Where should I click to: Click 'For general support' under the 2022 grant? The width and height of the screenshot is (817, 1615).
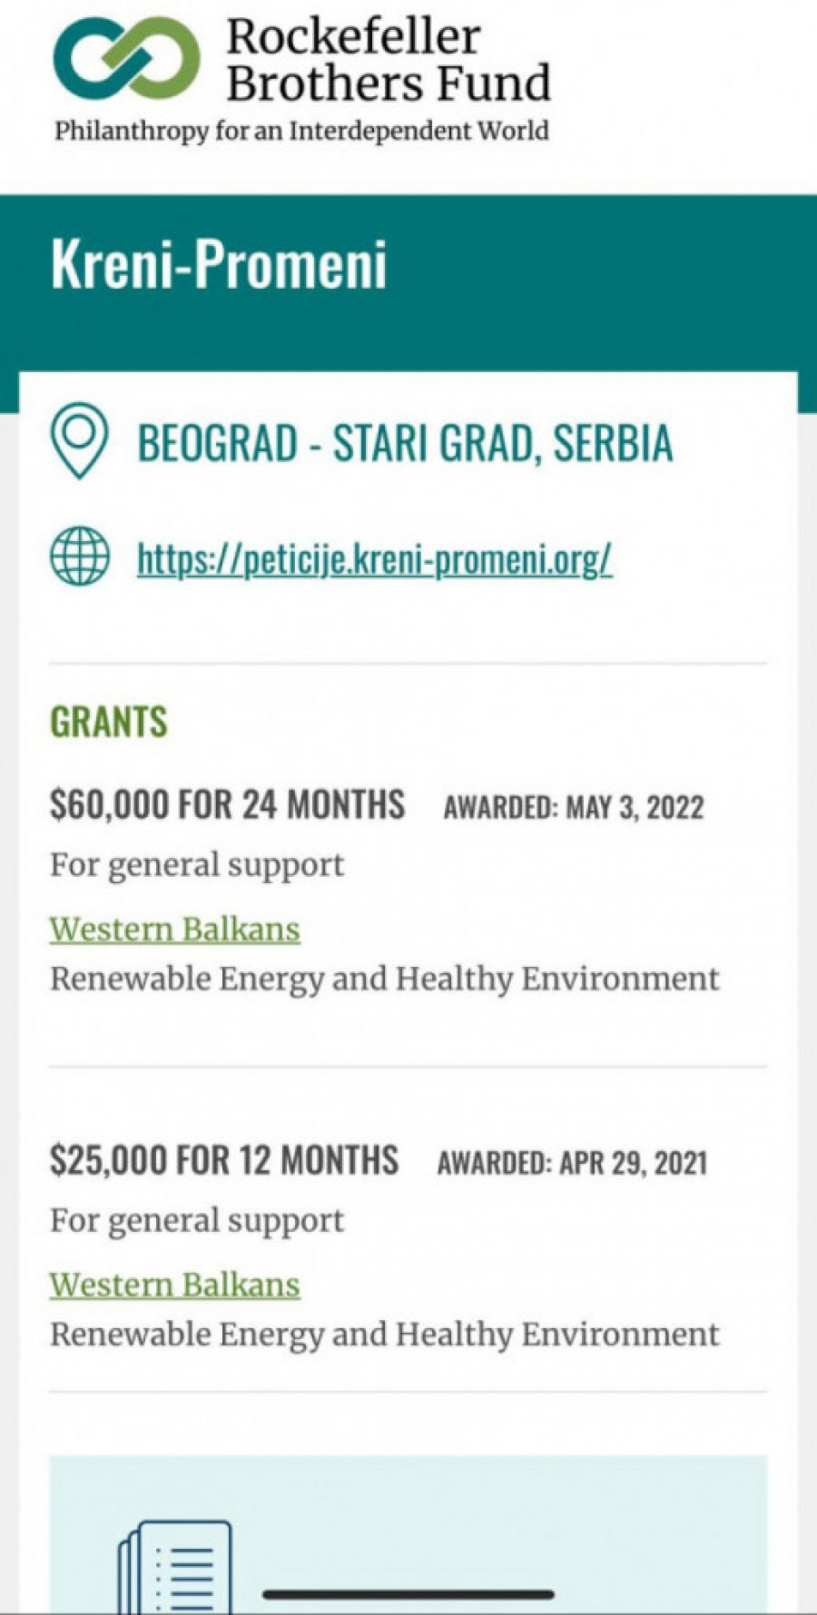pyautogui.click(x=197, y=865)
